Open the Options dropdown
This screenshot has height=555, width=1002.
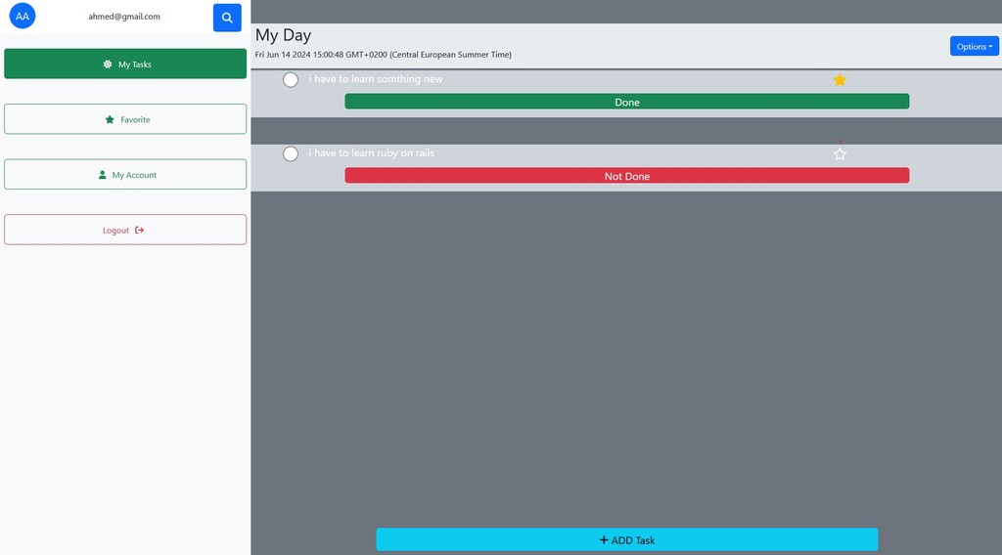(x=974, y=46)
